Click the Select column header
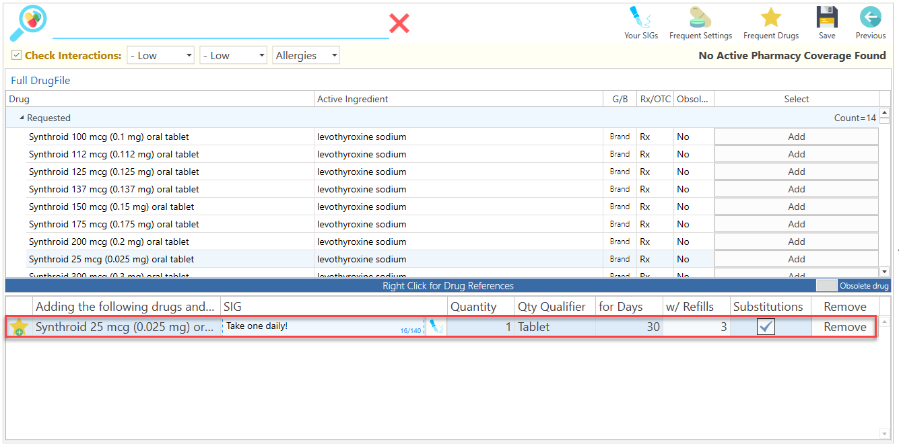Viewport: 899px width, 444px height. click(x=797, y=99)
